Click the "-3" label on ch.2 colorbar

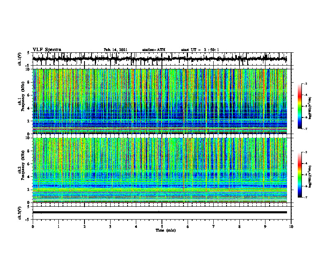[x=306, y=152]
